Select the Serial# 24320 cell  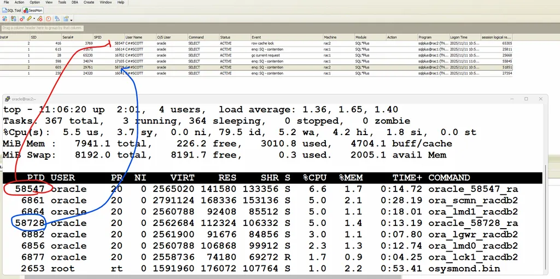[x=77, y=73]
